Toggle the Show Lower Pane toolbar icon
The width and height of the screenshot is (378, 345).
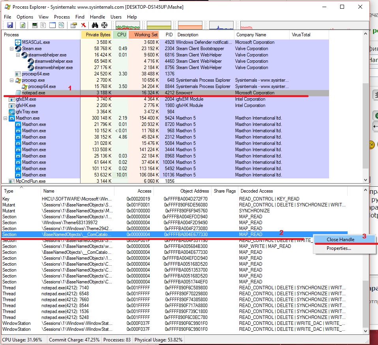pos(52,25)
